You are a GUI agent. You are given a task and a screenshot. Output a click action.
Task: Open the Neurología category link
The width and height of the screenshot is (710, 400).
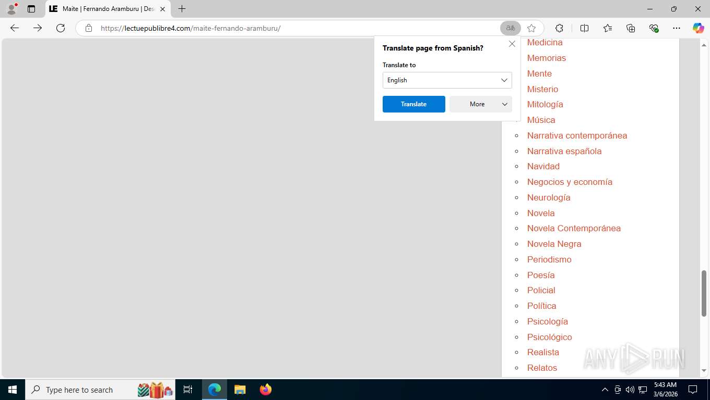point(549,197)
